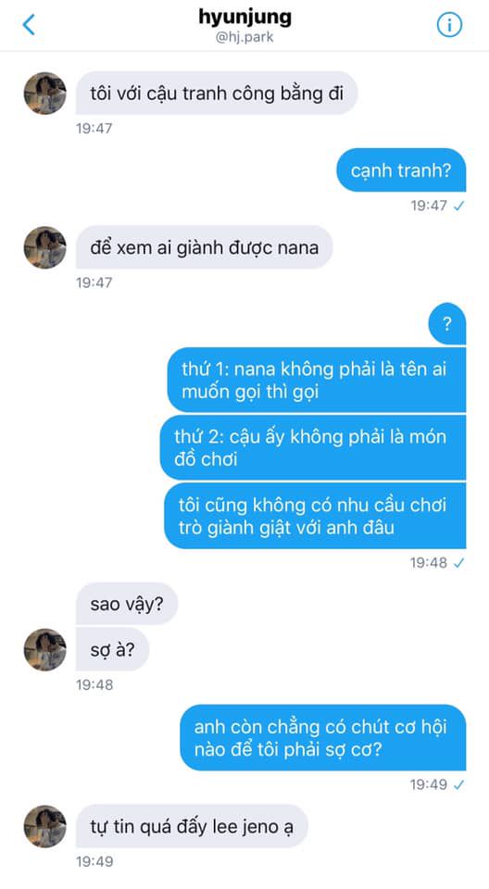Select the '?' sent message bubble
Image resolution: width=489 pixels, height=889 pixels.
point(447,324)
